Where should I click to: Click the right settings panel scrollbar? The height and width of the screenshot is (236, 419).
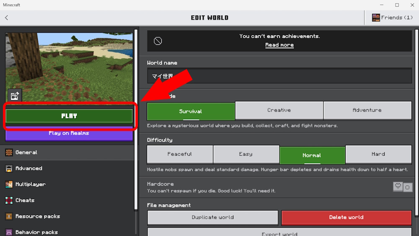pos(416,123)
